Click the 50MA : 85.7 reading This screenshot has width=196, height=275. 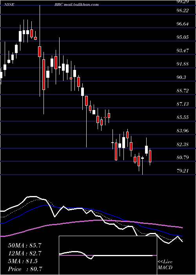point(25,246)
